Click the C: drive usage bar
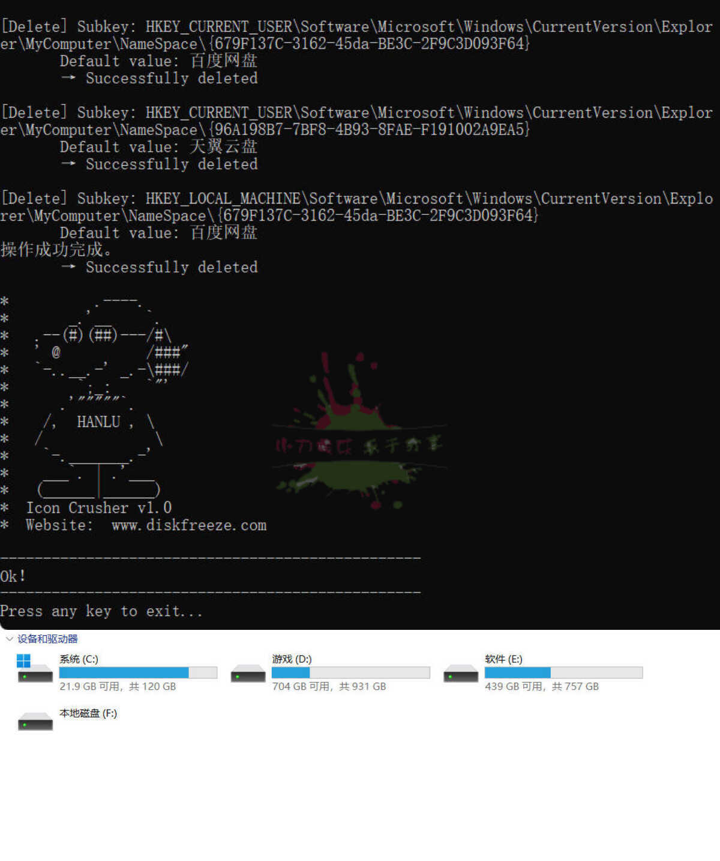The width and height of the screenshot is (720, 861). click(x=138, y=672)
